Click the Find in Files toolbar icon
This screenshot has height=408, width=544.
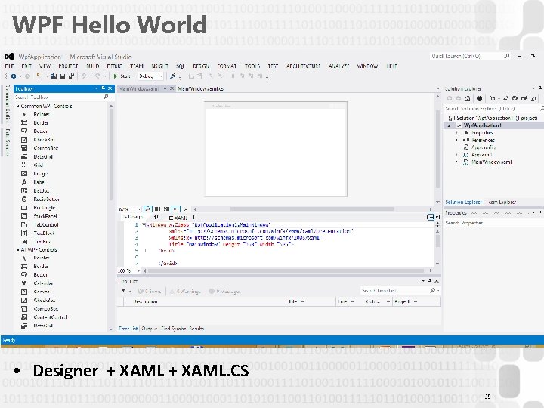pos(172,76)
